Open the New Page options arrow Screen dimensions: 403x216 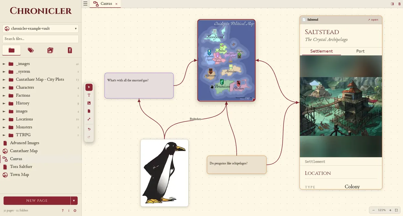(x=74, y=200)
